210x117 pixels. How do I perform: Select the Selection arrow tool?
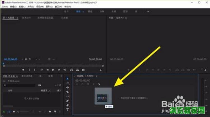click(67, 79)
